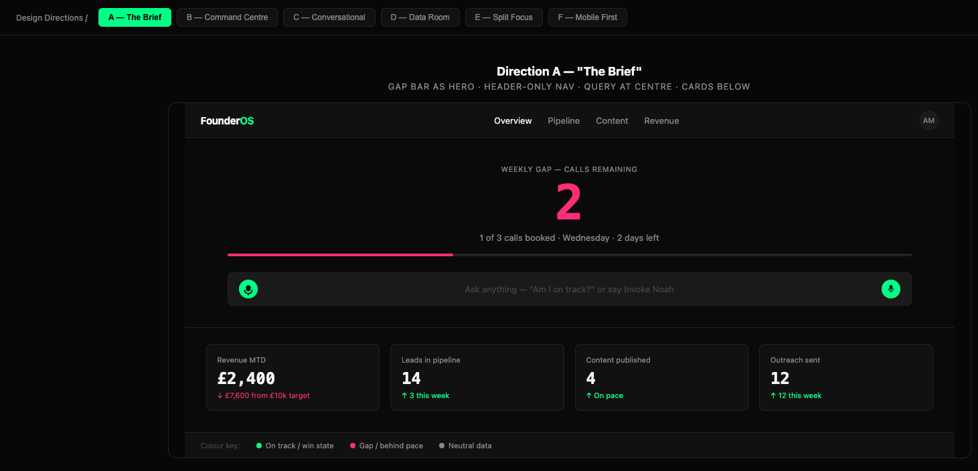Click '£7,600 from £10k target' text
Image resolution: width=978 pixels, height=471 pixels.
tap(267, 395)
